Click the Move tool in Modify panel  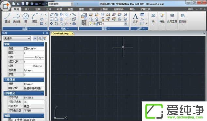[x=52, y=24]
